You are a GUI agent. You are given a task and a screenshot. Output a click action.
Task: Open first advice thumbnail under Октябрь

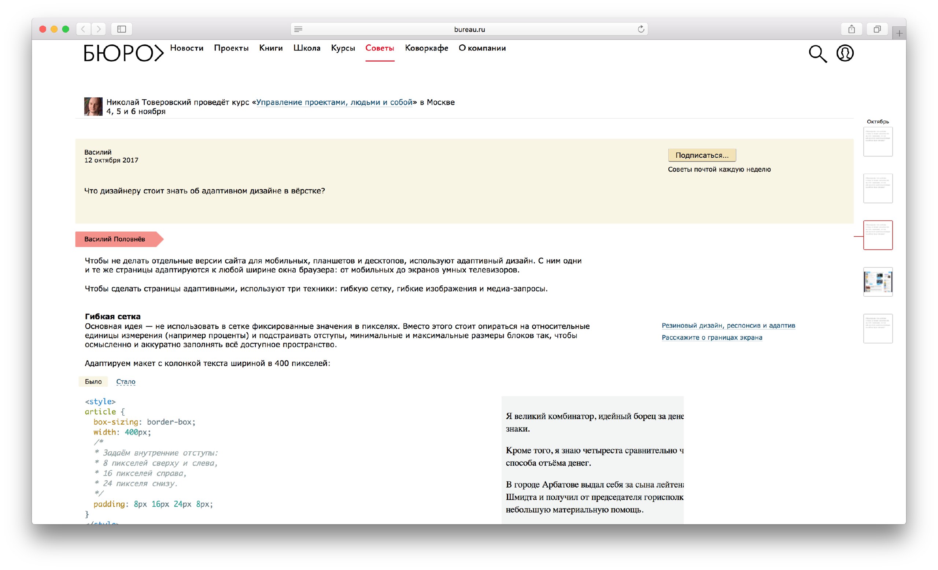tap(878, 141)
